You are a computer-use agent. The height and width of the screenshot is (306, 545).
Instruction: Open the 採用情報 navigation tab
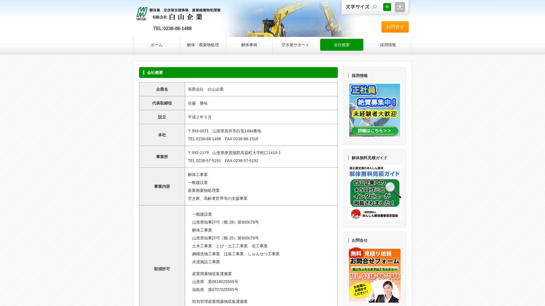click(x=388, y=44)
